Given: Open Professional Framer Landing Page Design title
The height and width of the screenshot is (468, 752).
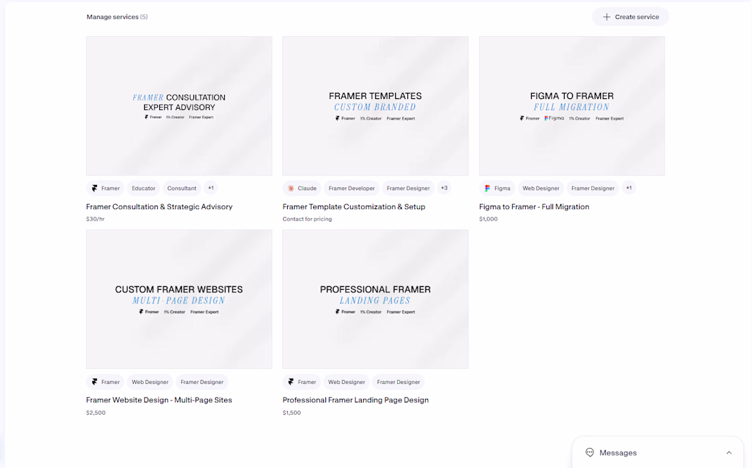Looking at the screenshot, I should (356, 400).
